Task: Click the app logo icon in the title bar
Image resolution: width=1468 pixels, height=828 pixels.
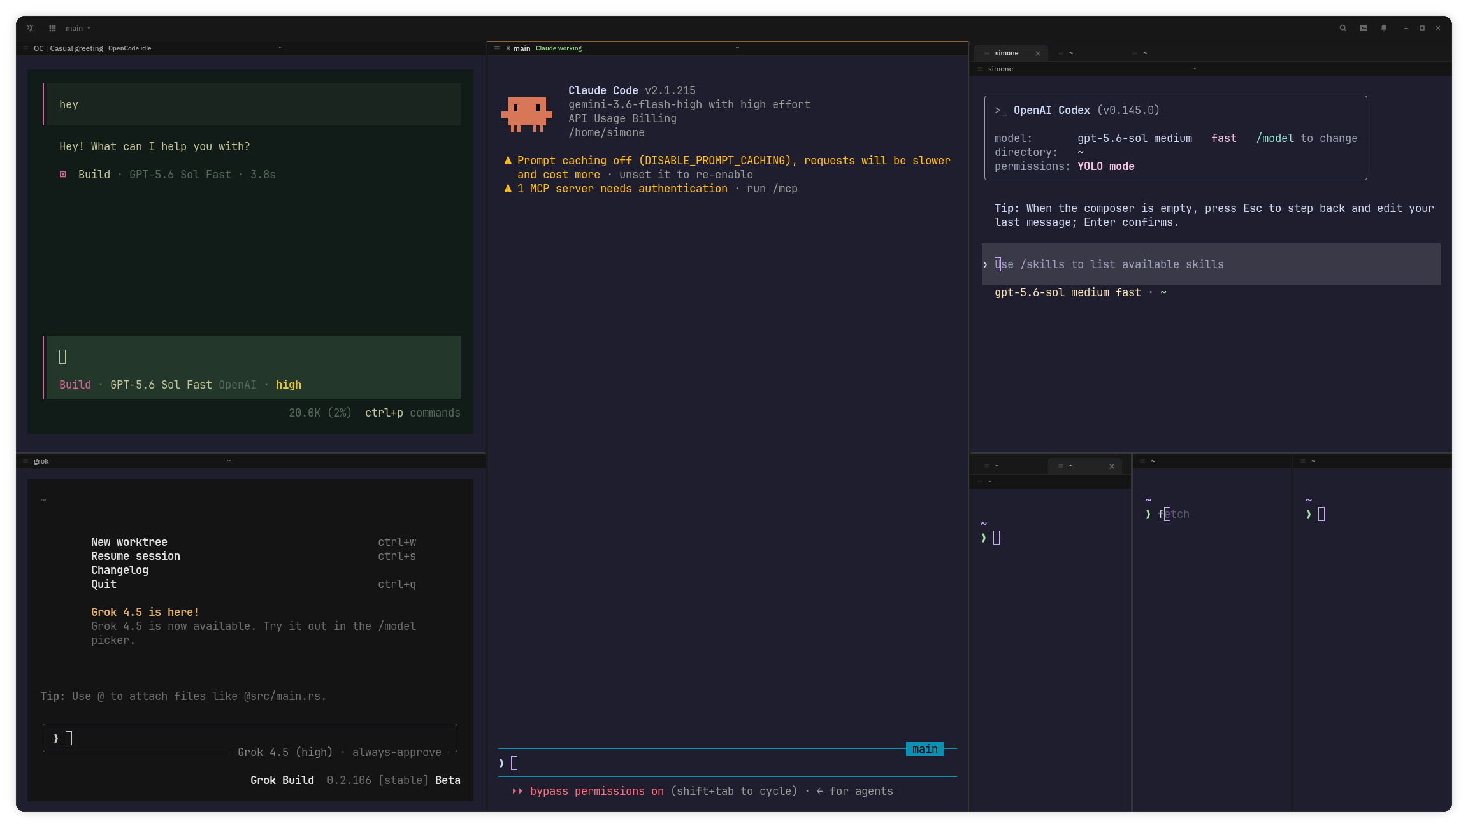Action: pos(30,28)
